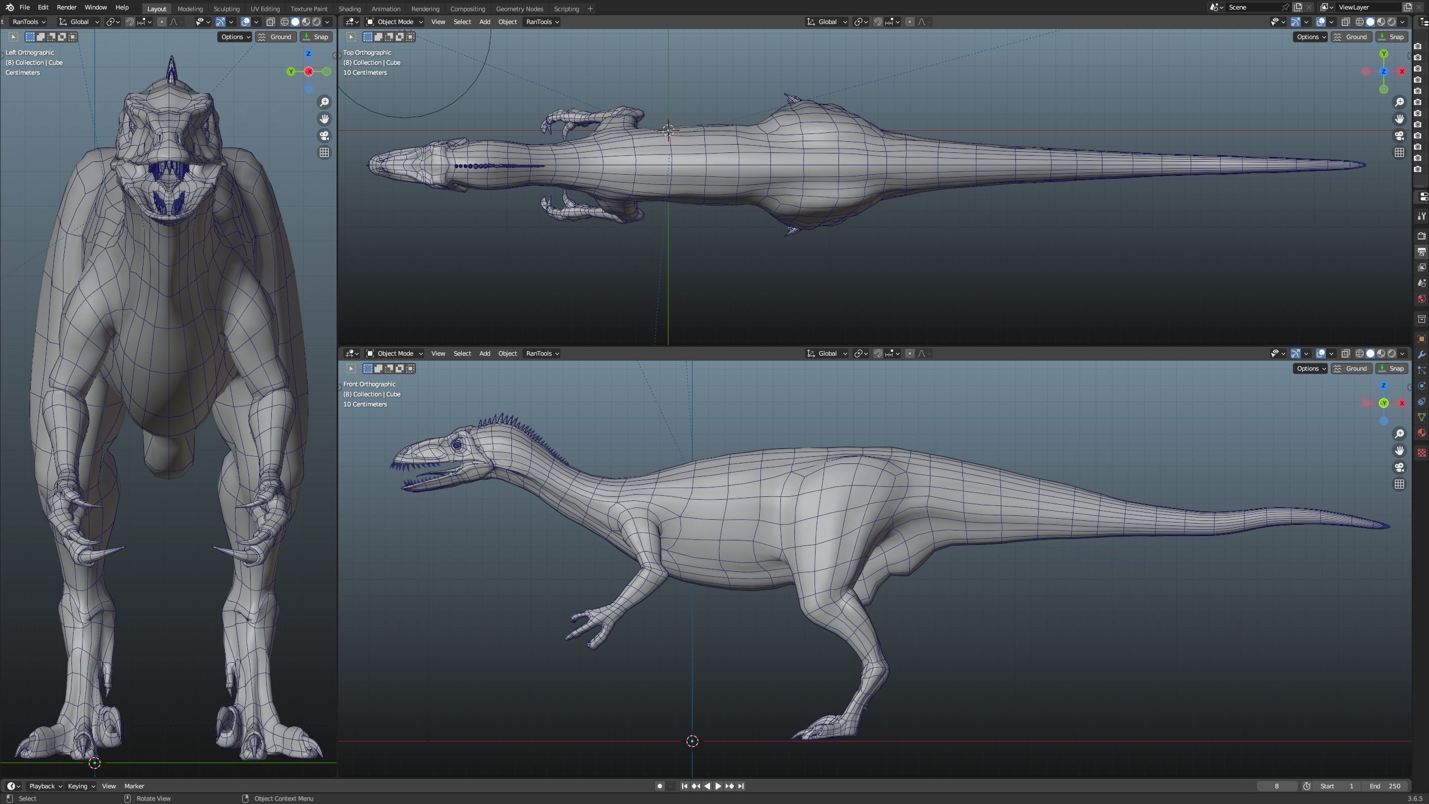
Task: Open the Blender logo menu
Action: click(x=9, y=7)
